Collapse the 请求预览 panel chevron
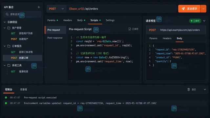 204,21
